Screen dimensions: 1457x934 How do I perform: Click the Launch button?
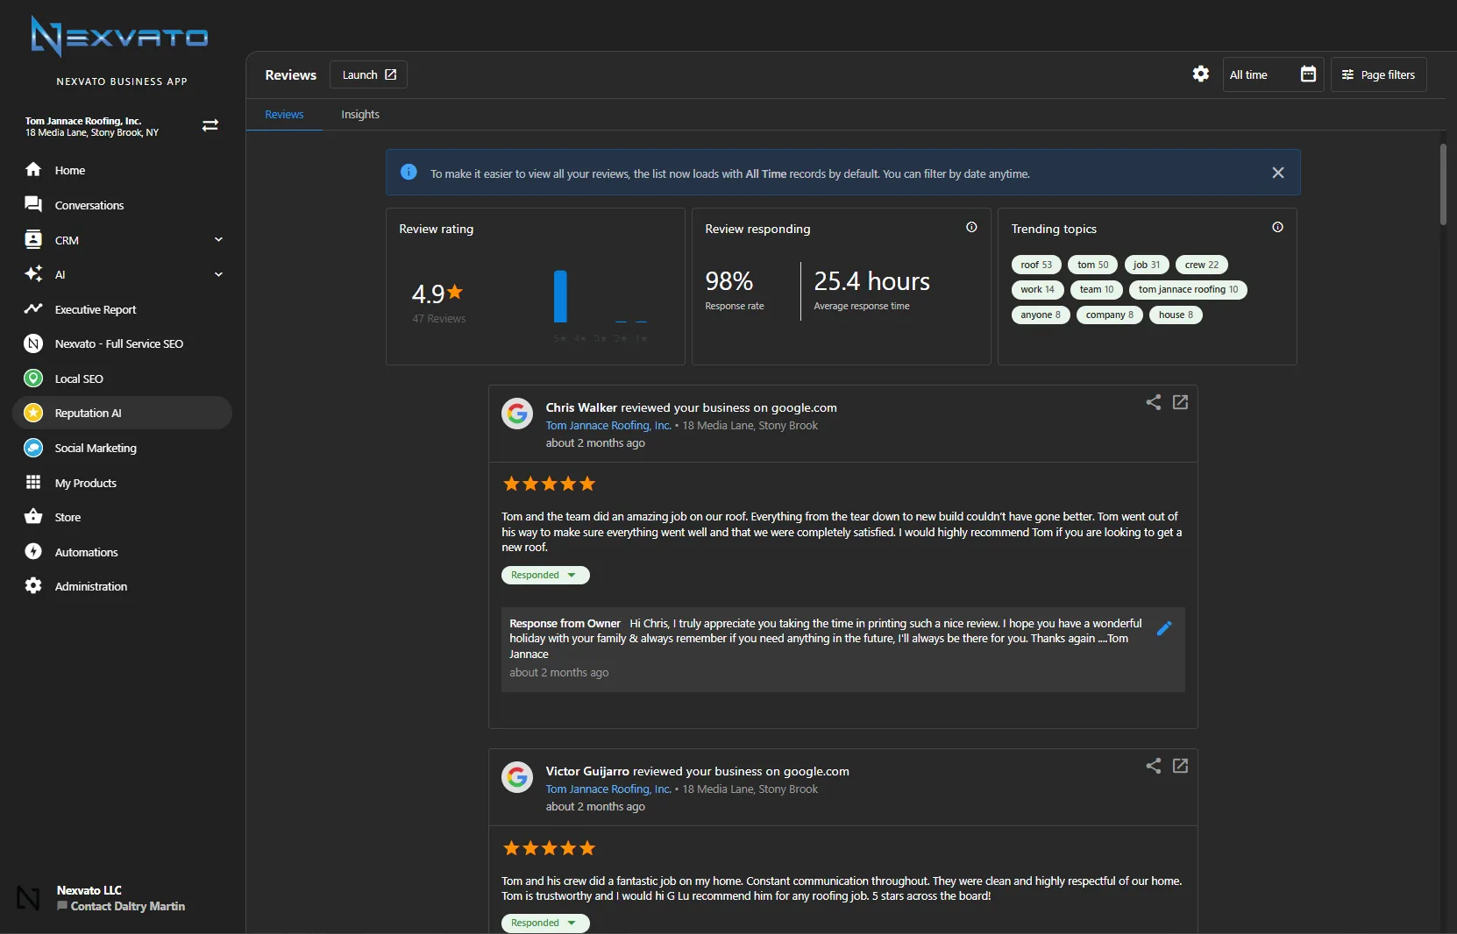tap(368, 74)
